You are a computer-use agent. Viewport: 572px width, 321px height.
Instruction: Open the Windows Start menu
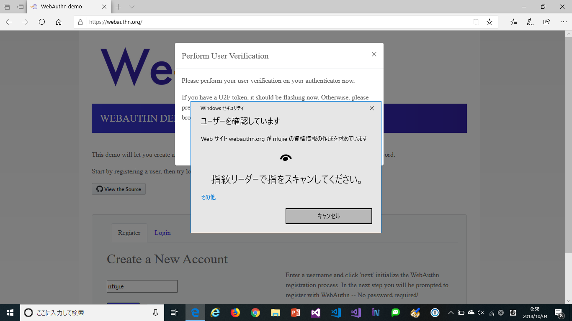click(10, 313)
